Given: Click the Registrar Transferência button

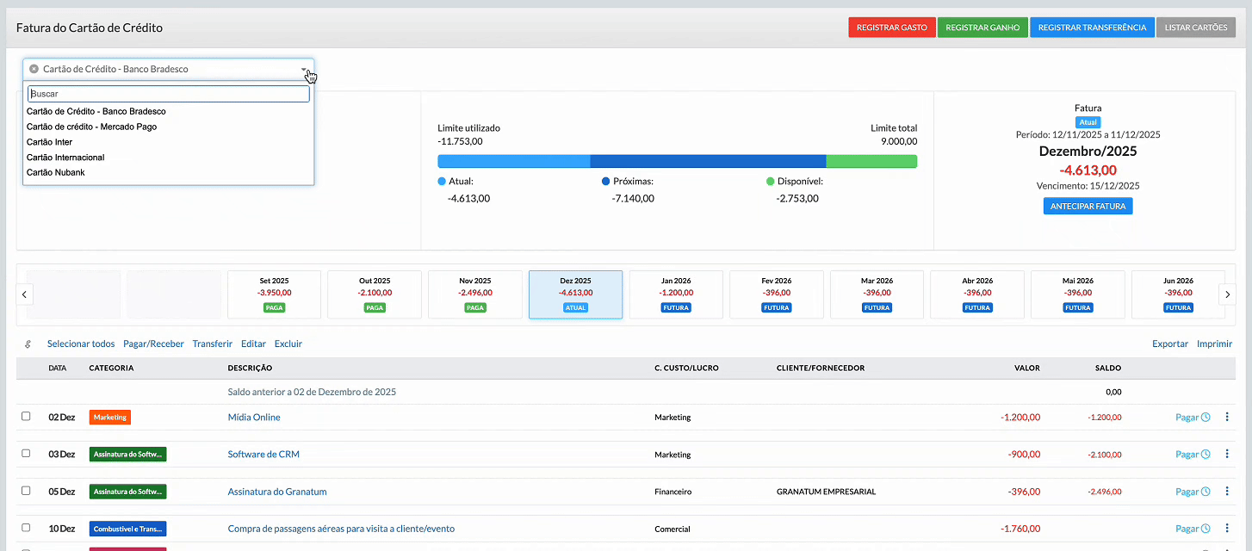Looking at the screenshot, I should pyautogui.click(x=1092, y=28).
